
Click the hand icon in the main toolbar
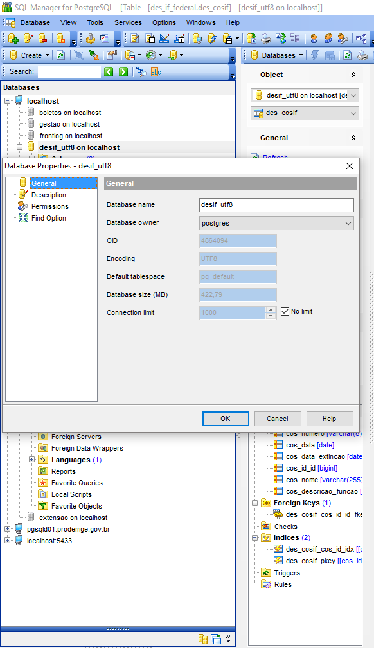click(91, 39)
